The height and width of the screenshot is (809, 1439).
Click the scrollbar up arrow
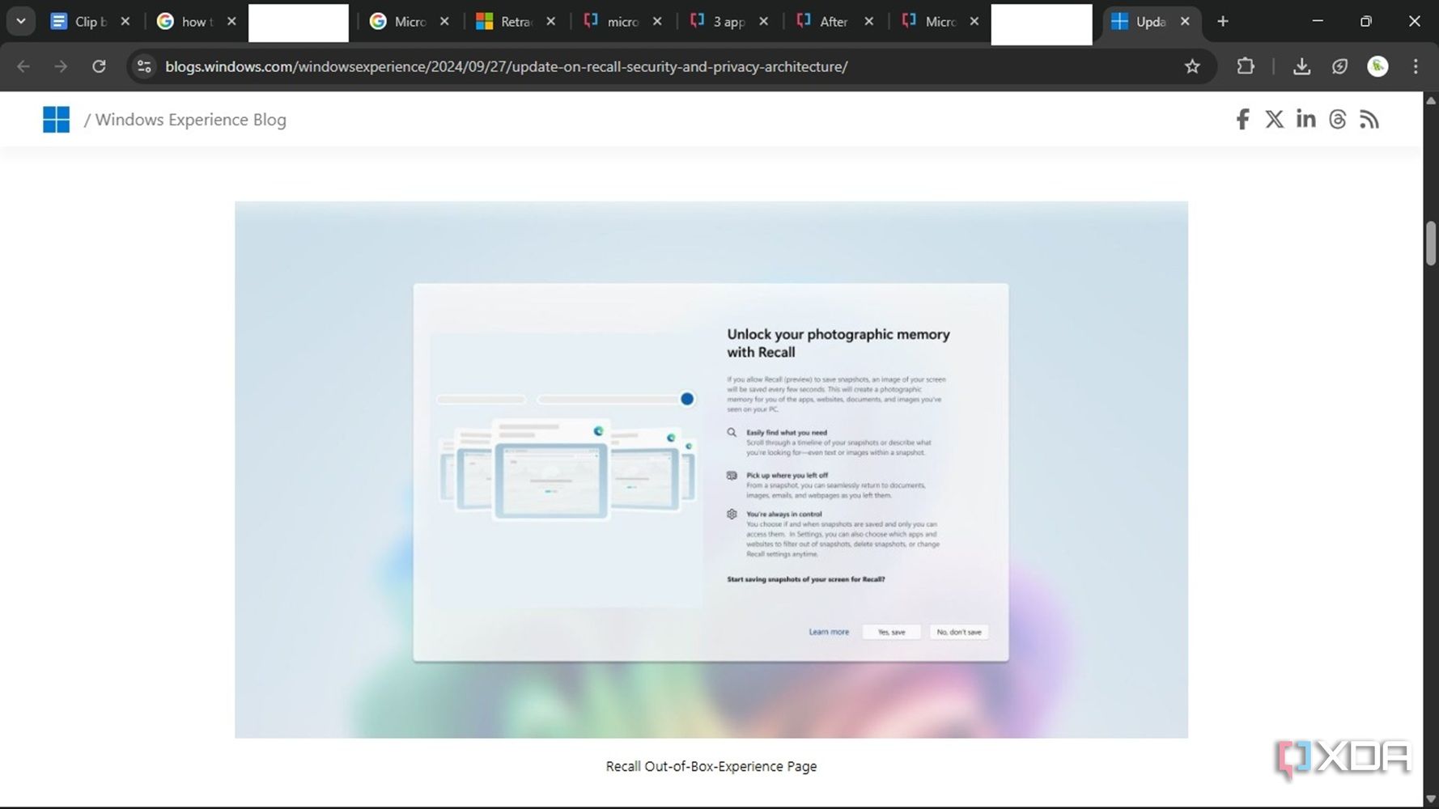click(1430, 100)
